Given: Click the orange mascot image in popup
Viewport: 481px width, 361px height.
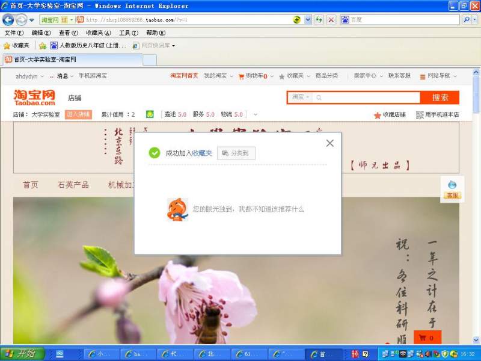Looking at the screenshot, I should [x=177, y=209].
